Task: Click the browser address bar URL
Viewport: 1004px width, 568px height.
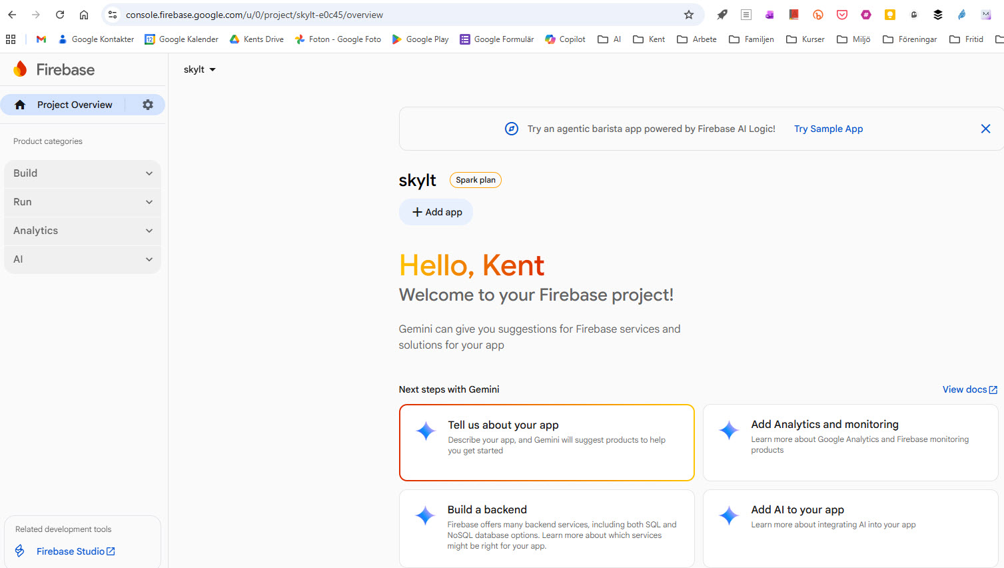Action: point(254,15)
